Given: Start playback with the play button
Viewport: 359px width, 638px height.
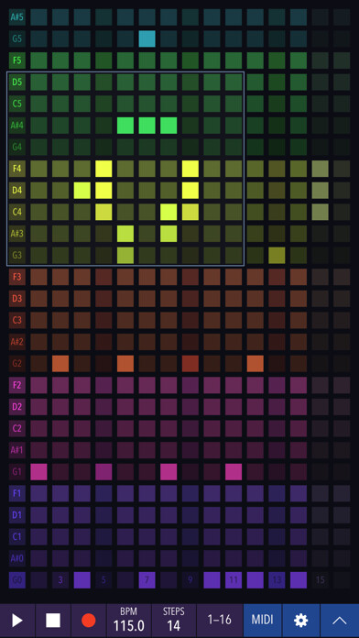Looking at the screenshot, I should coord(17,621).
